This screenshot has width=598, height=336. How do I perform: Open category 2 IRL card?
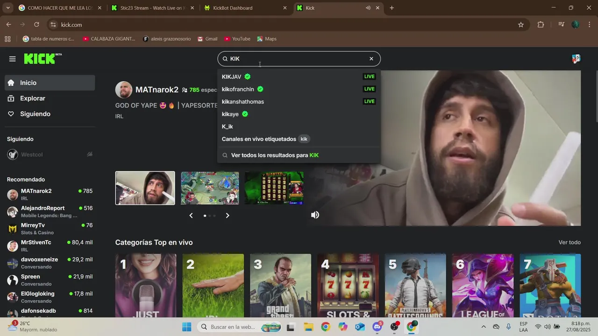[213, 286]
